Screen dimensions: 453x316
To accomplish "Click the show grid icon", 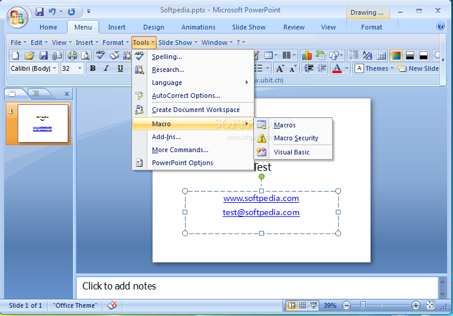I will (x=381, y=55).
